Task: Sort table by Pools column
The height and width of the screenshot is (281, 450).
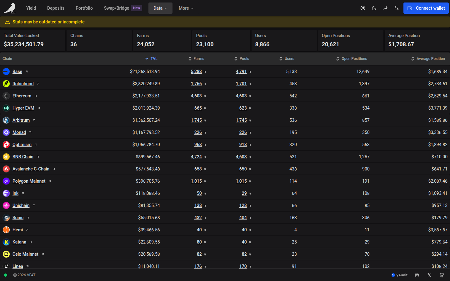Action: pos(242,59)
